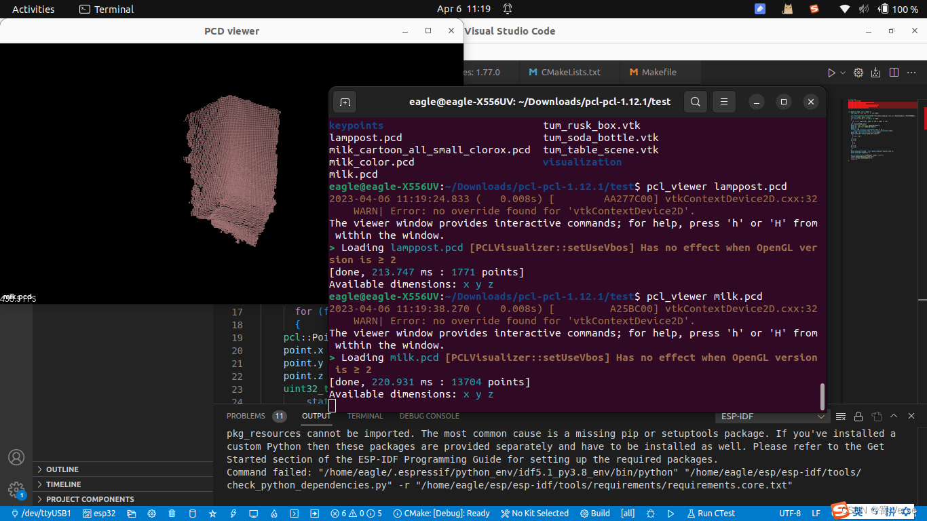Open search in the terminal window
927x521 pixels.
pyautogui.click(x=695, y=101)
